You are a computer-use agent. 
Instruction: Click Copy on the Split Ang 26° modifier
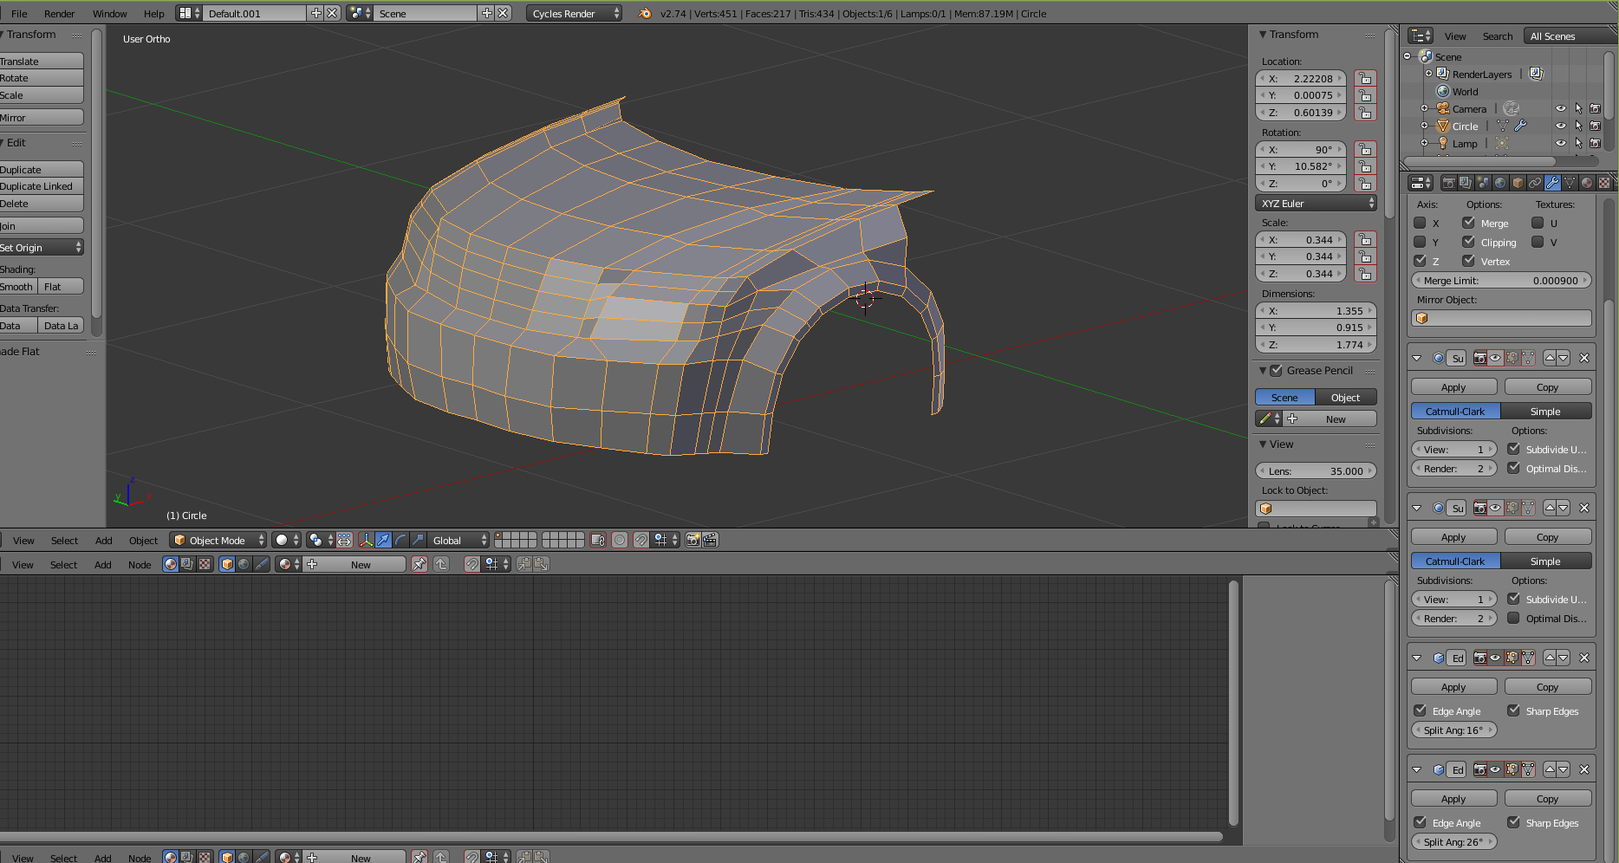coord(1547,798)
